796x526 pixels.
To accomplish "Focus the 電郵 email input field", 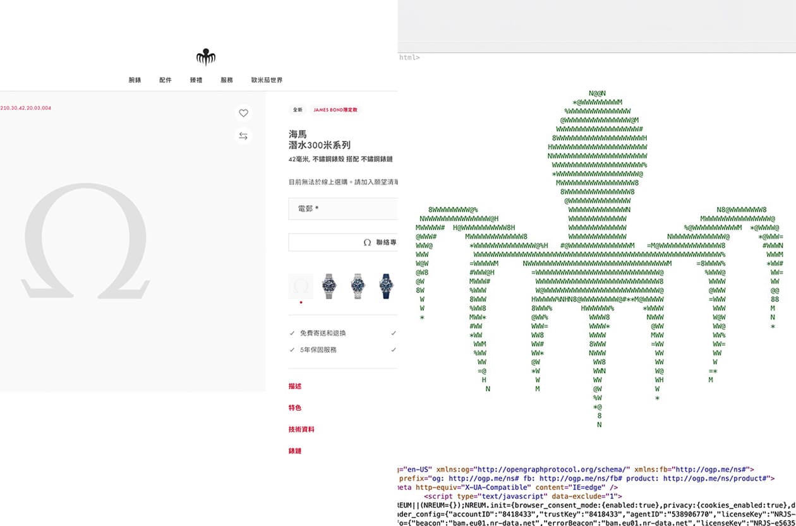I will click(343, 209).
